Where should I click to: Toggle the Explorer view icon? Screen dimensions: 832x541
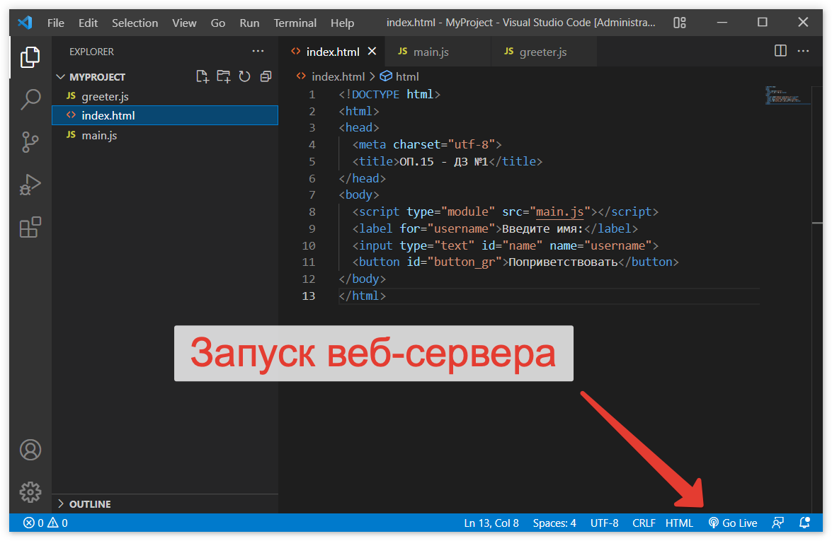point(30,57)
